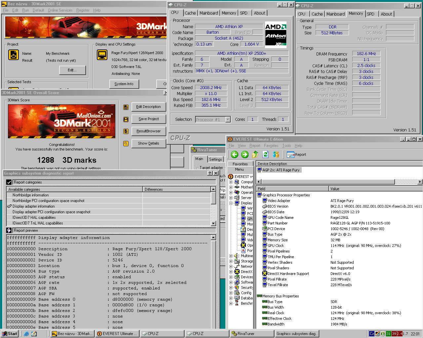Expand the Multimedia node in EVEREST tree
The image size is (423, 338).
click(x=231, y=256)
